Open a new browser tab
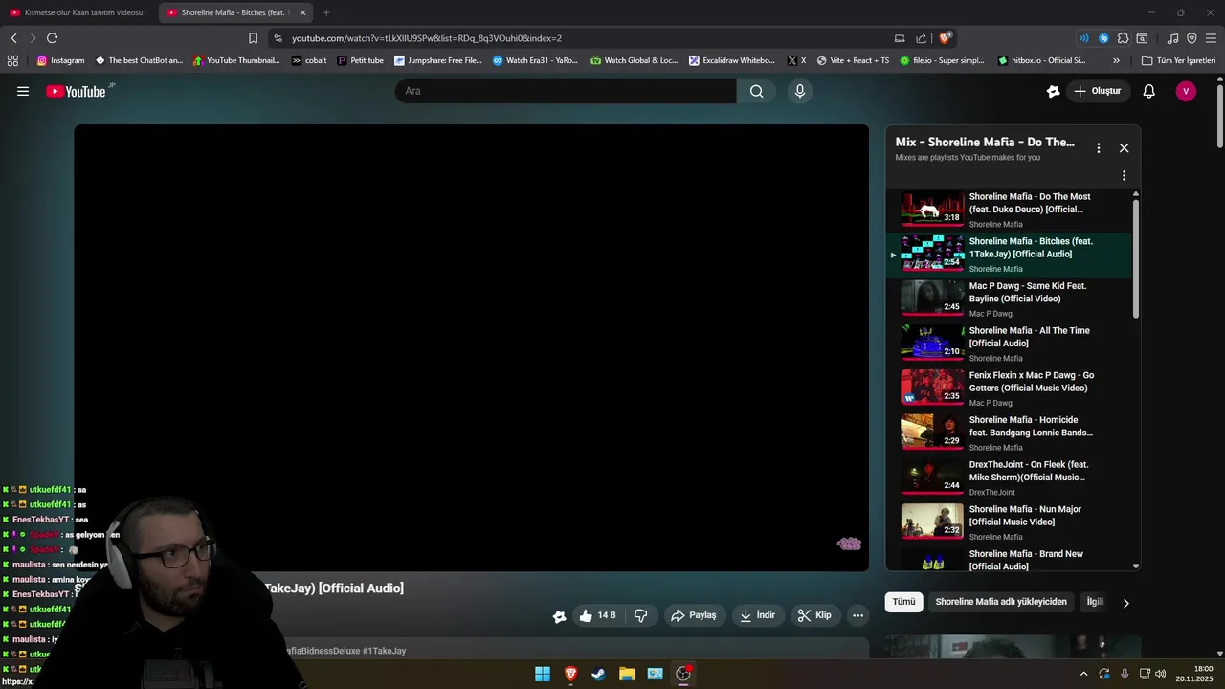1225x689 pixels. tap(326, 12)
